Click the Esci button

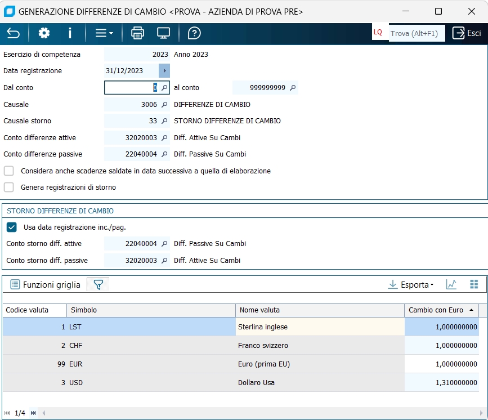467,33
